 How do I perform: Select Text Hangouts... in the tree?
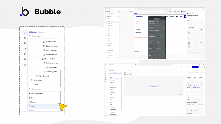(51, 72)
